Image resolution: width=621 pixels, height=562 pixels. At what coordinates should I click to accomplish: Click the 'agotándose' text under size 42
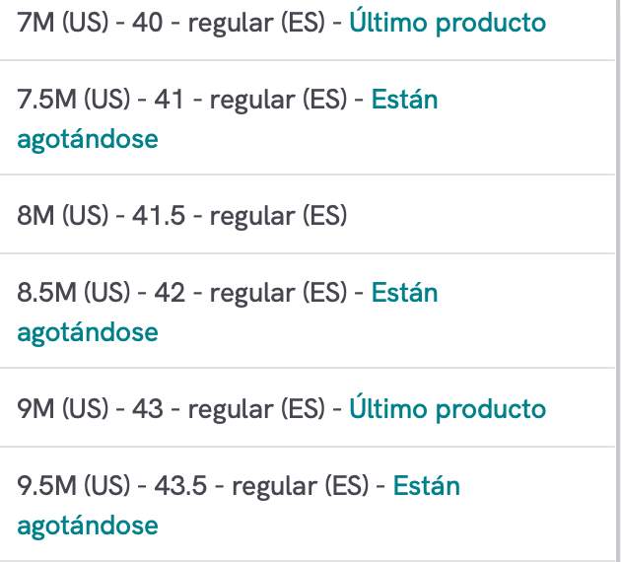(x=88, y=332)
